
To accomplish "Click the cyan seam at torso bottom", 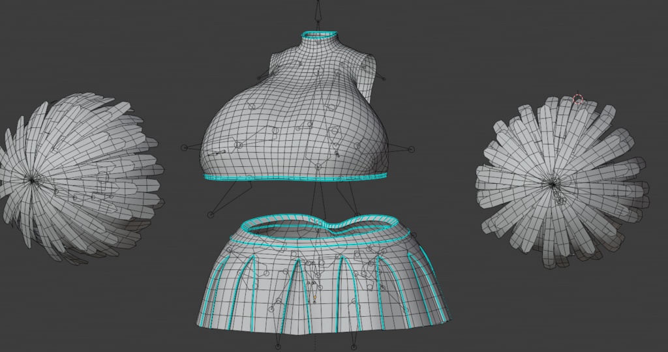I will (x=296, y=178).
